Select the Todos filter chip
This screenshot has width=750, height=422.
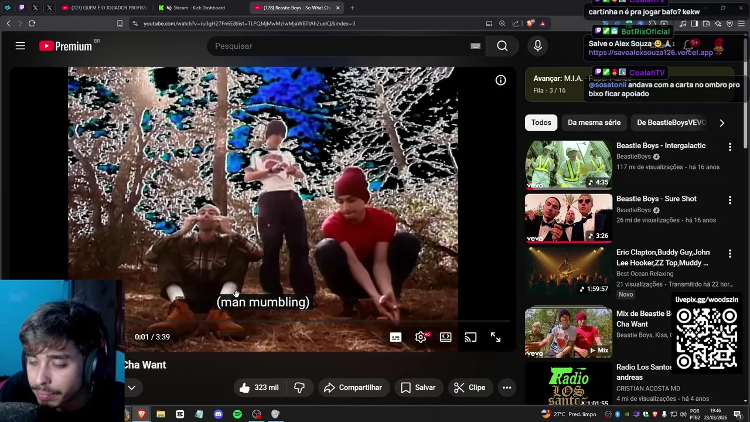click(x=541, y=122)
